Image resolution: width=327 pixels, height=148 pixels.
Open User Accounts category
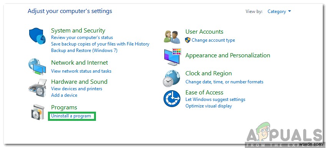(x=204, y=32)
